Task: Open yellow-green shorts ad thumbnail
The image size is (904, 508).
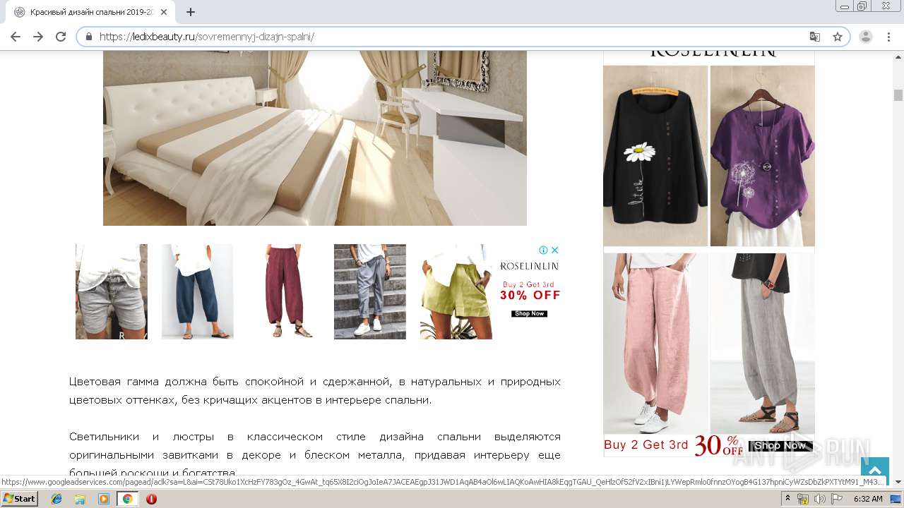Action: [x=456, y=291]
